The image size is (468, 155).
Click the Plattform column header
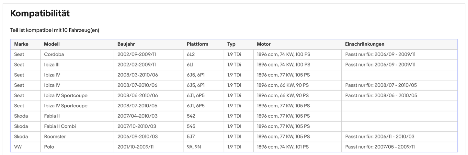tap(197, 44)
